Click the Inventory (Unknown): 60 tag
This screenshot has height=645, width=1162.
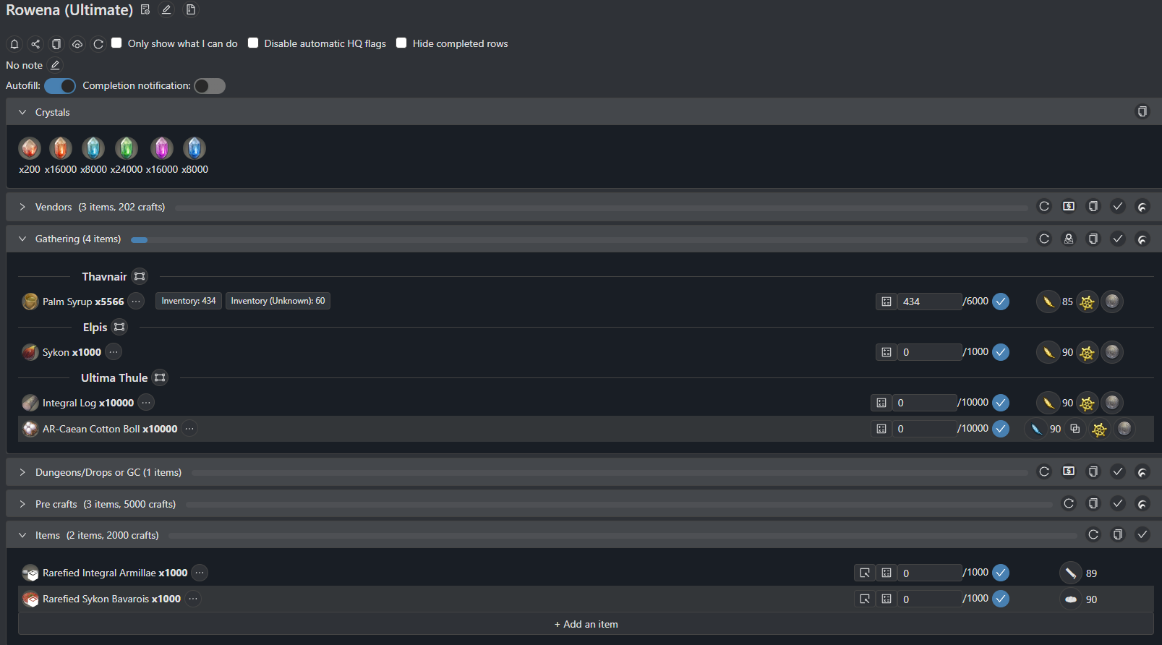pos(278,301)
